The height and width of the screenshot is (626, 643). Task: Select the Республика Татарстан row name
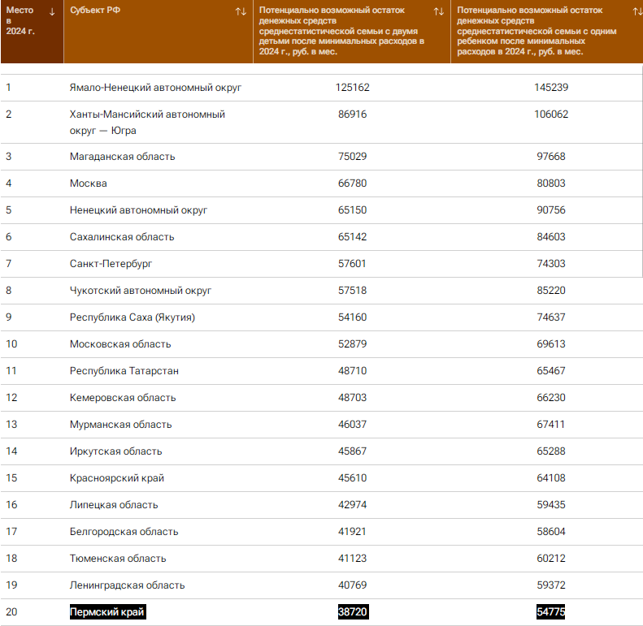124,371
